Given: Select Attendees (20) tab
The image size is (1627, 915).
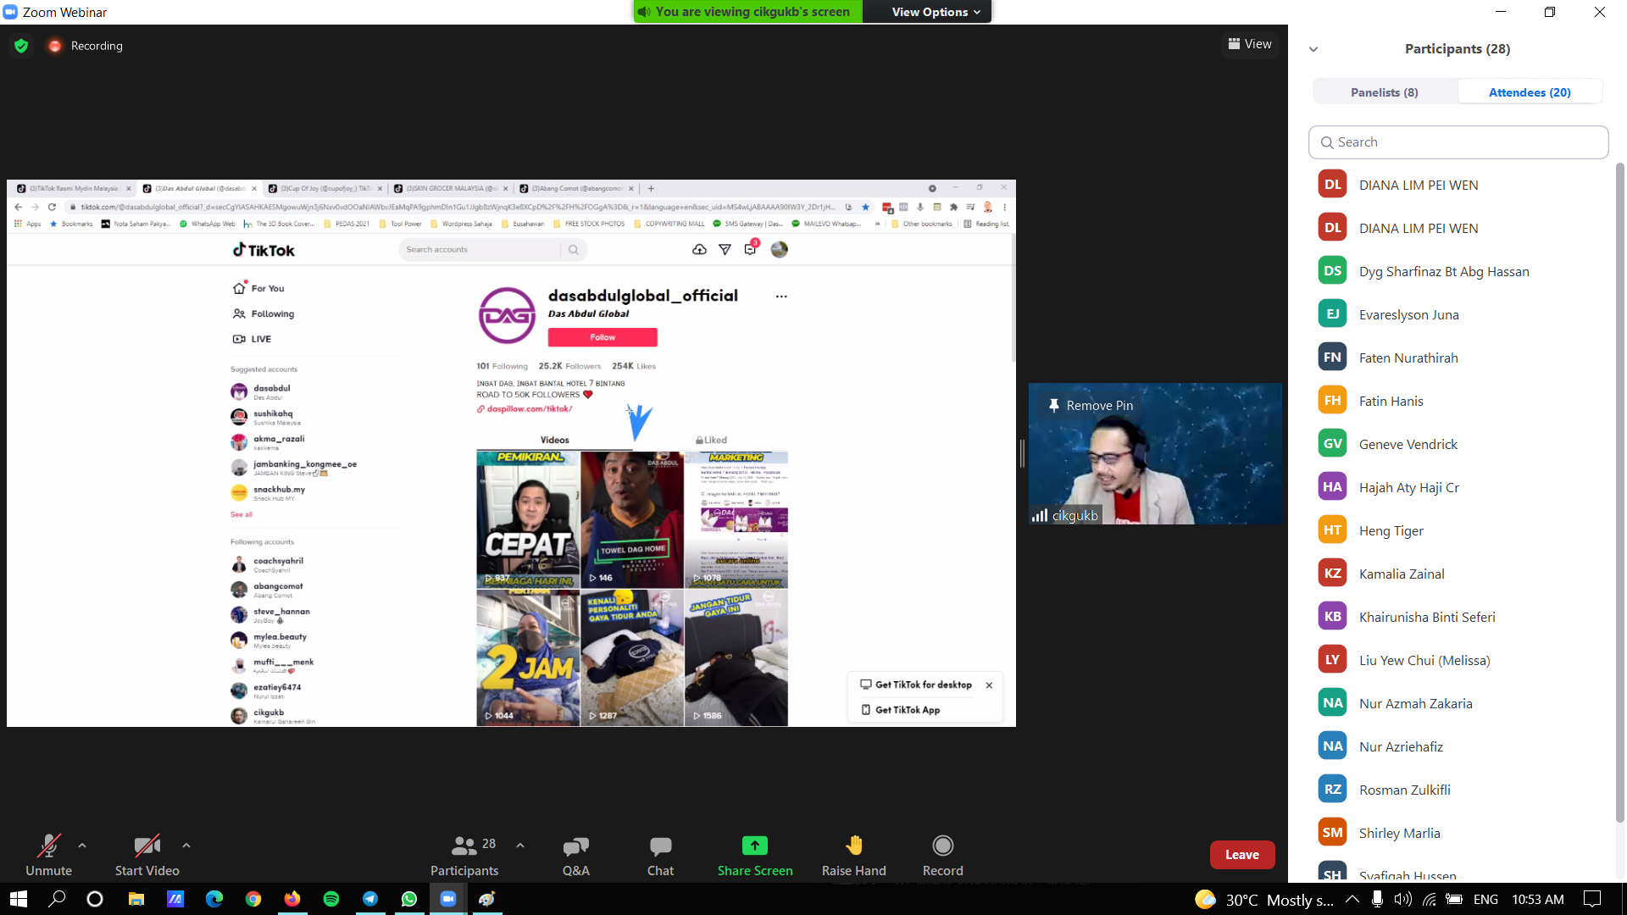Looking at the screenshot, I should [1530, 92].
